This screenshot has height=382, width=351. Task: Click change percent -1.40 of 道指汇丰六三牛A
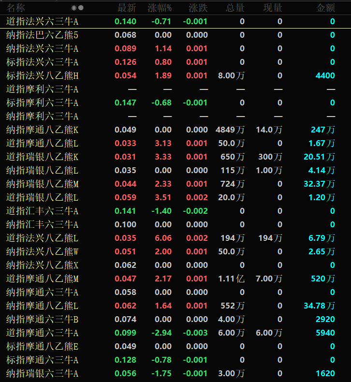tap(161, 211)
